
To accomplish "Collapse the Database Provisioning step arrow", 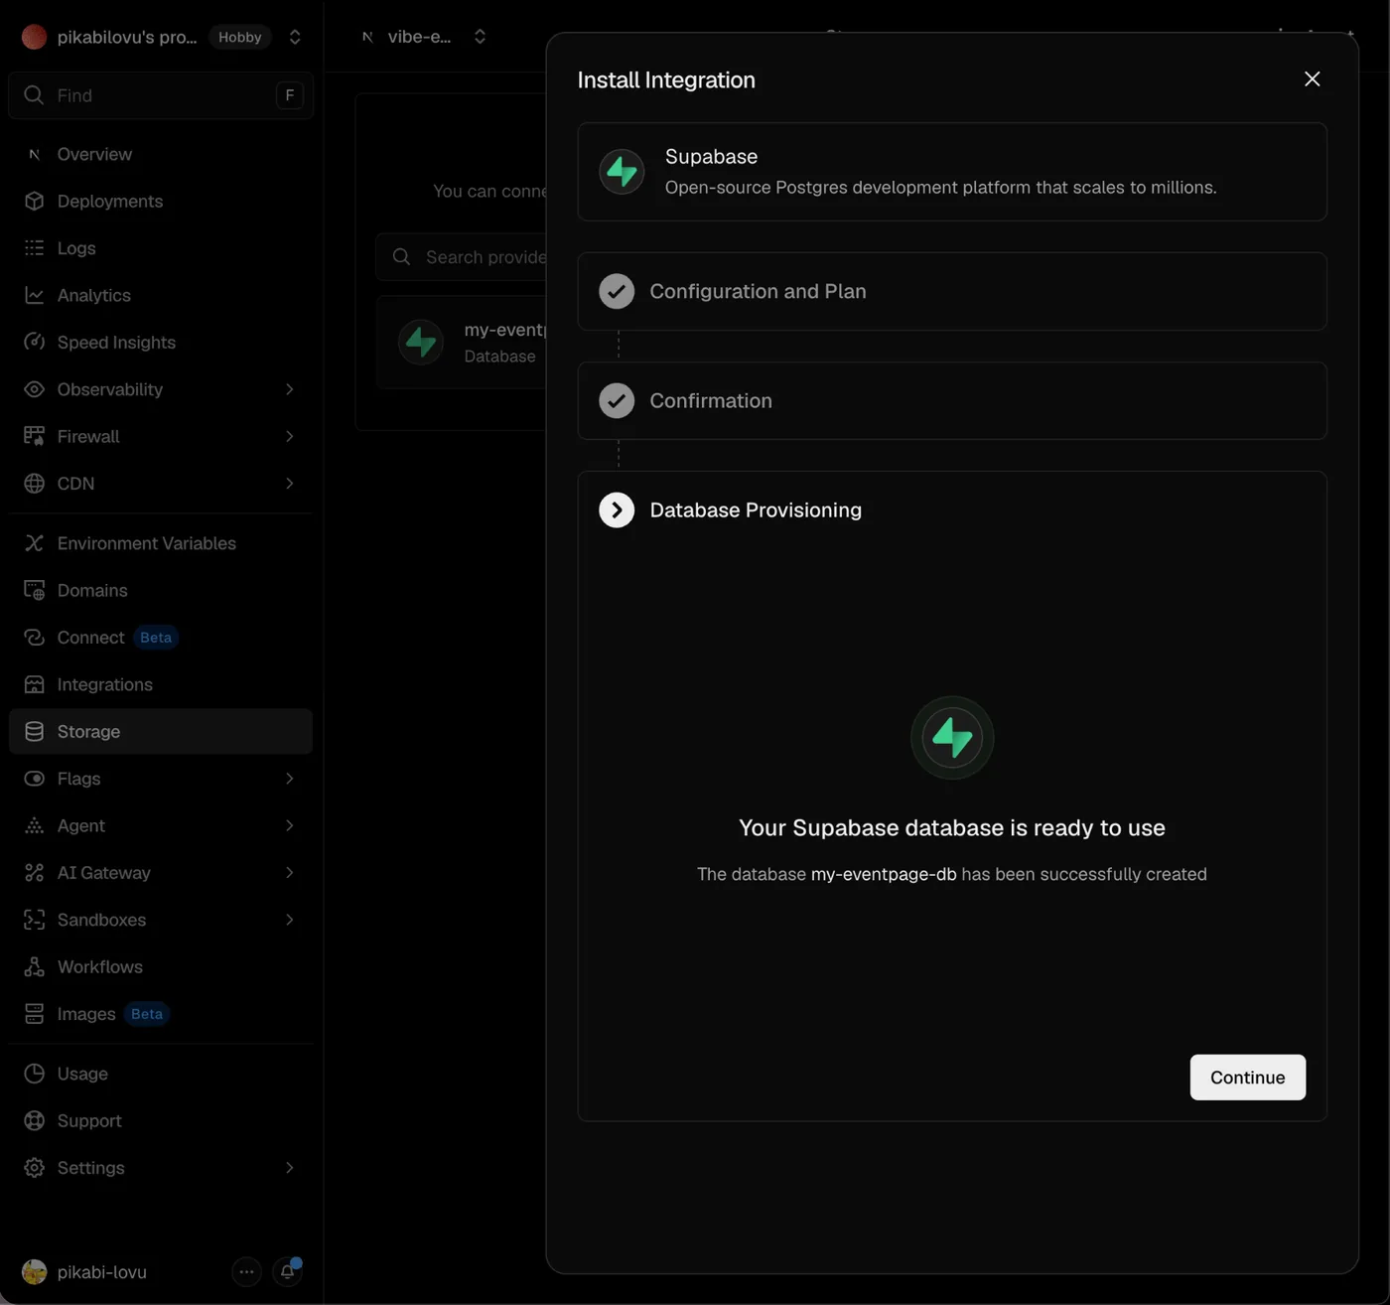I will pyautogui.click(x=617, y=509).
